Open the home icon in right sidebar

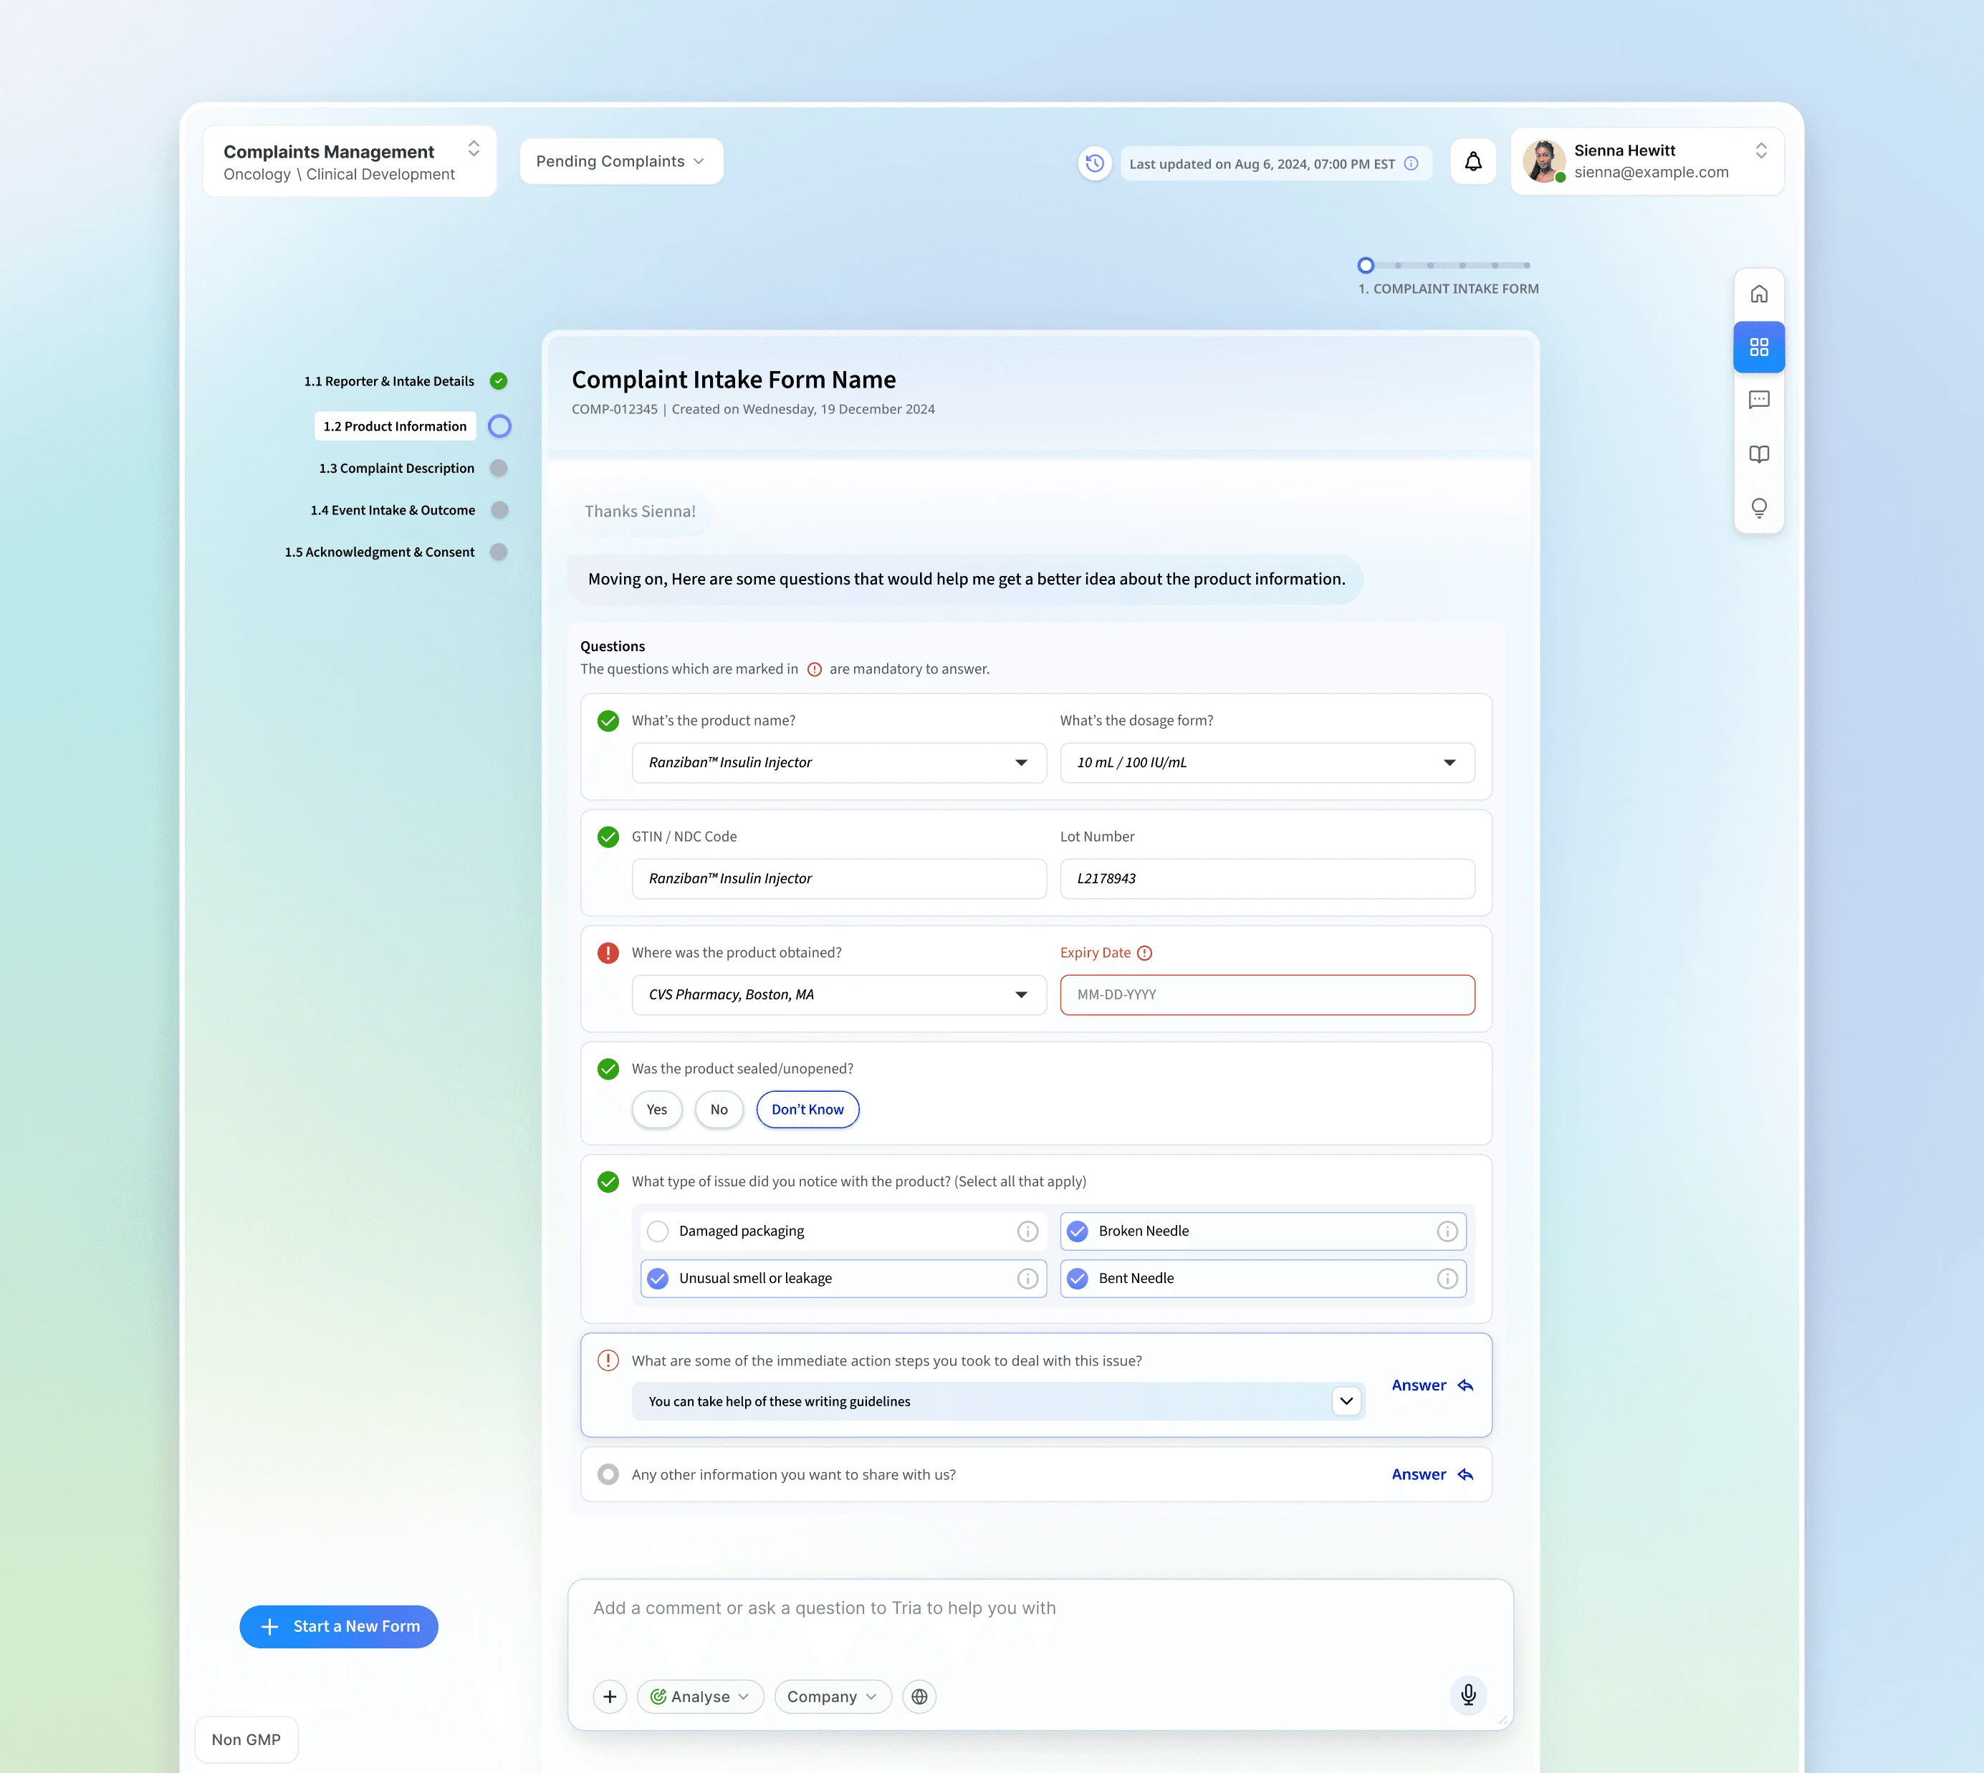1758,294
